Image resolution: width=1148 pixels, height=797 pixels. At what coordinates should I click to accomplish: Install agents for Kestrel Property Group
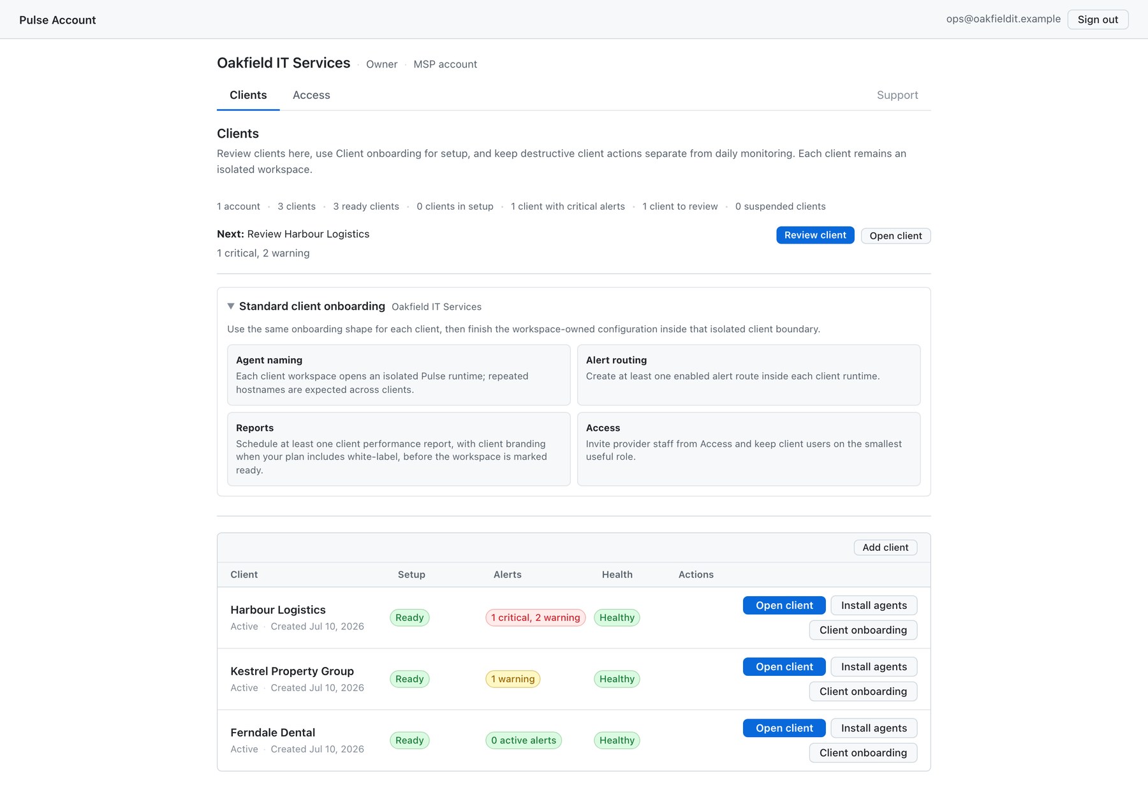(x=874, y=667)
